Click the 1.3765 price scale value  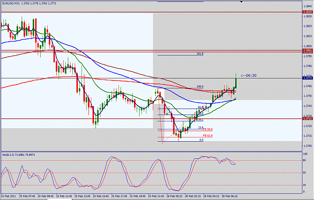click(x=308, y=86)
